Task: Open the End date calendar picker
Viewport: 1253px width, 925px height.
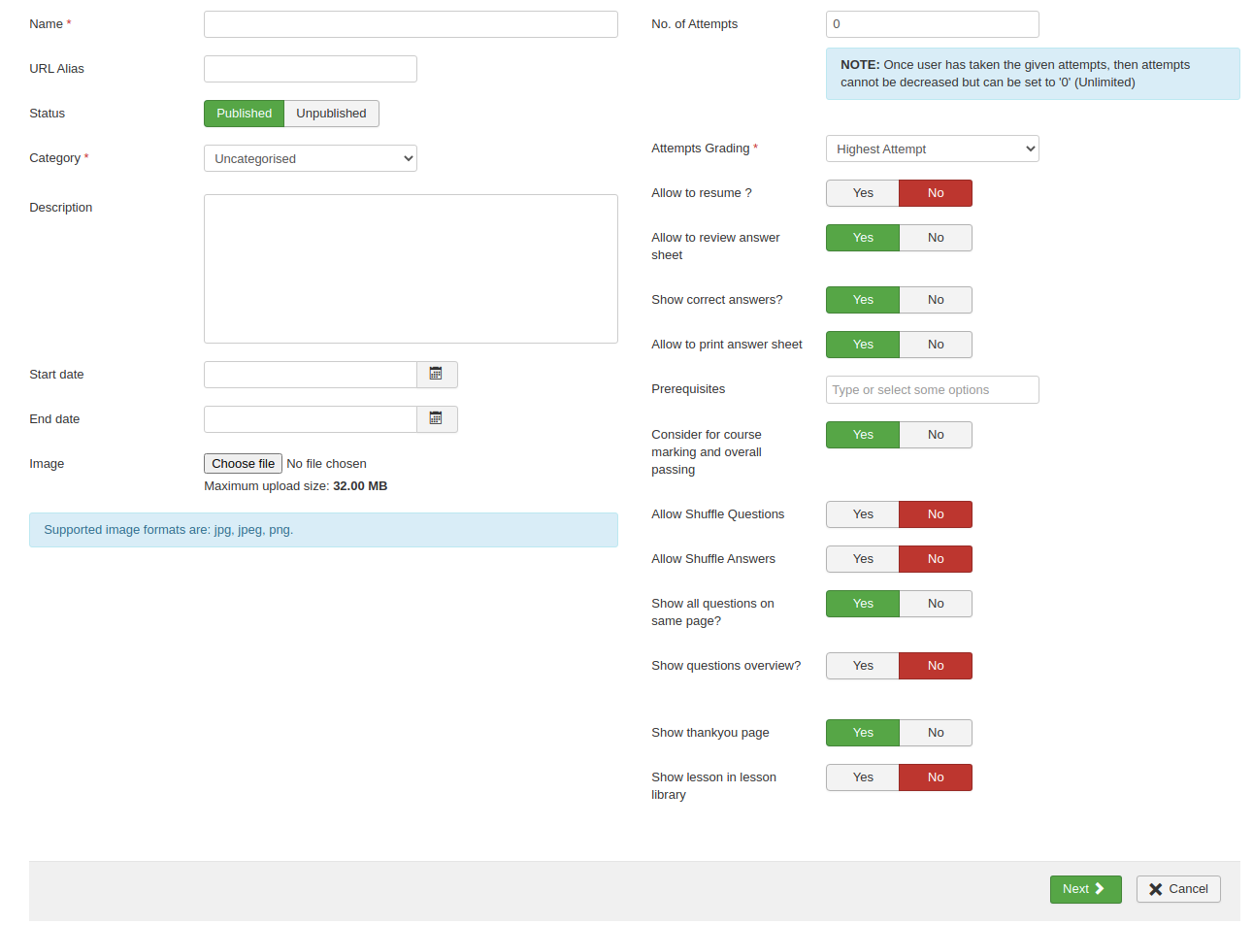Action: point(436,419)
